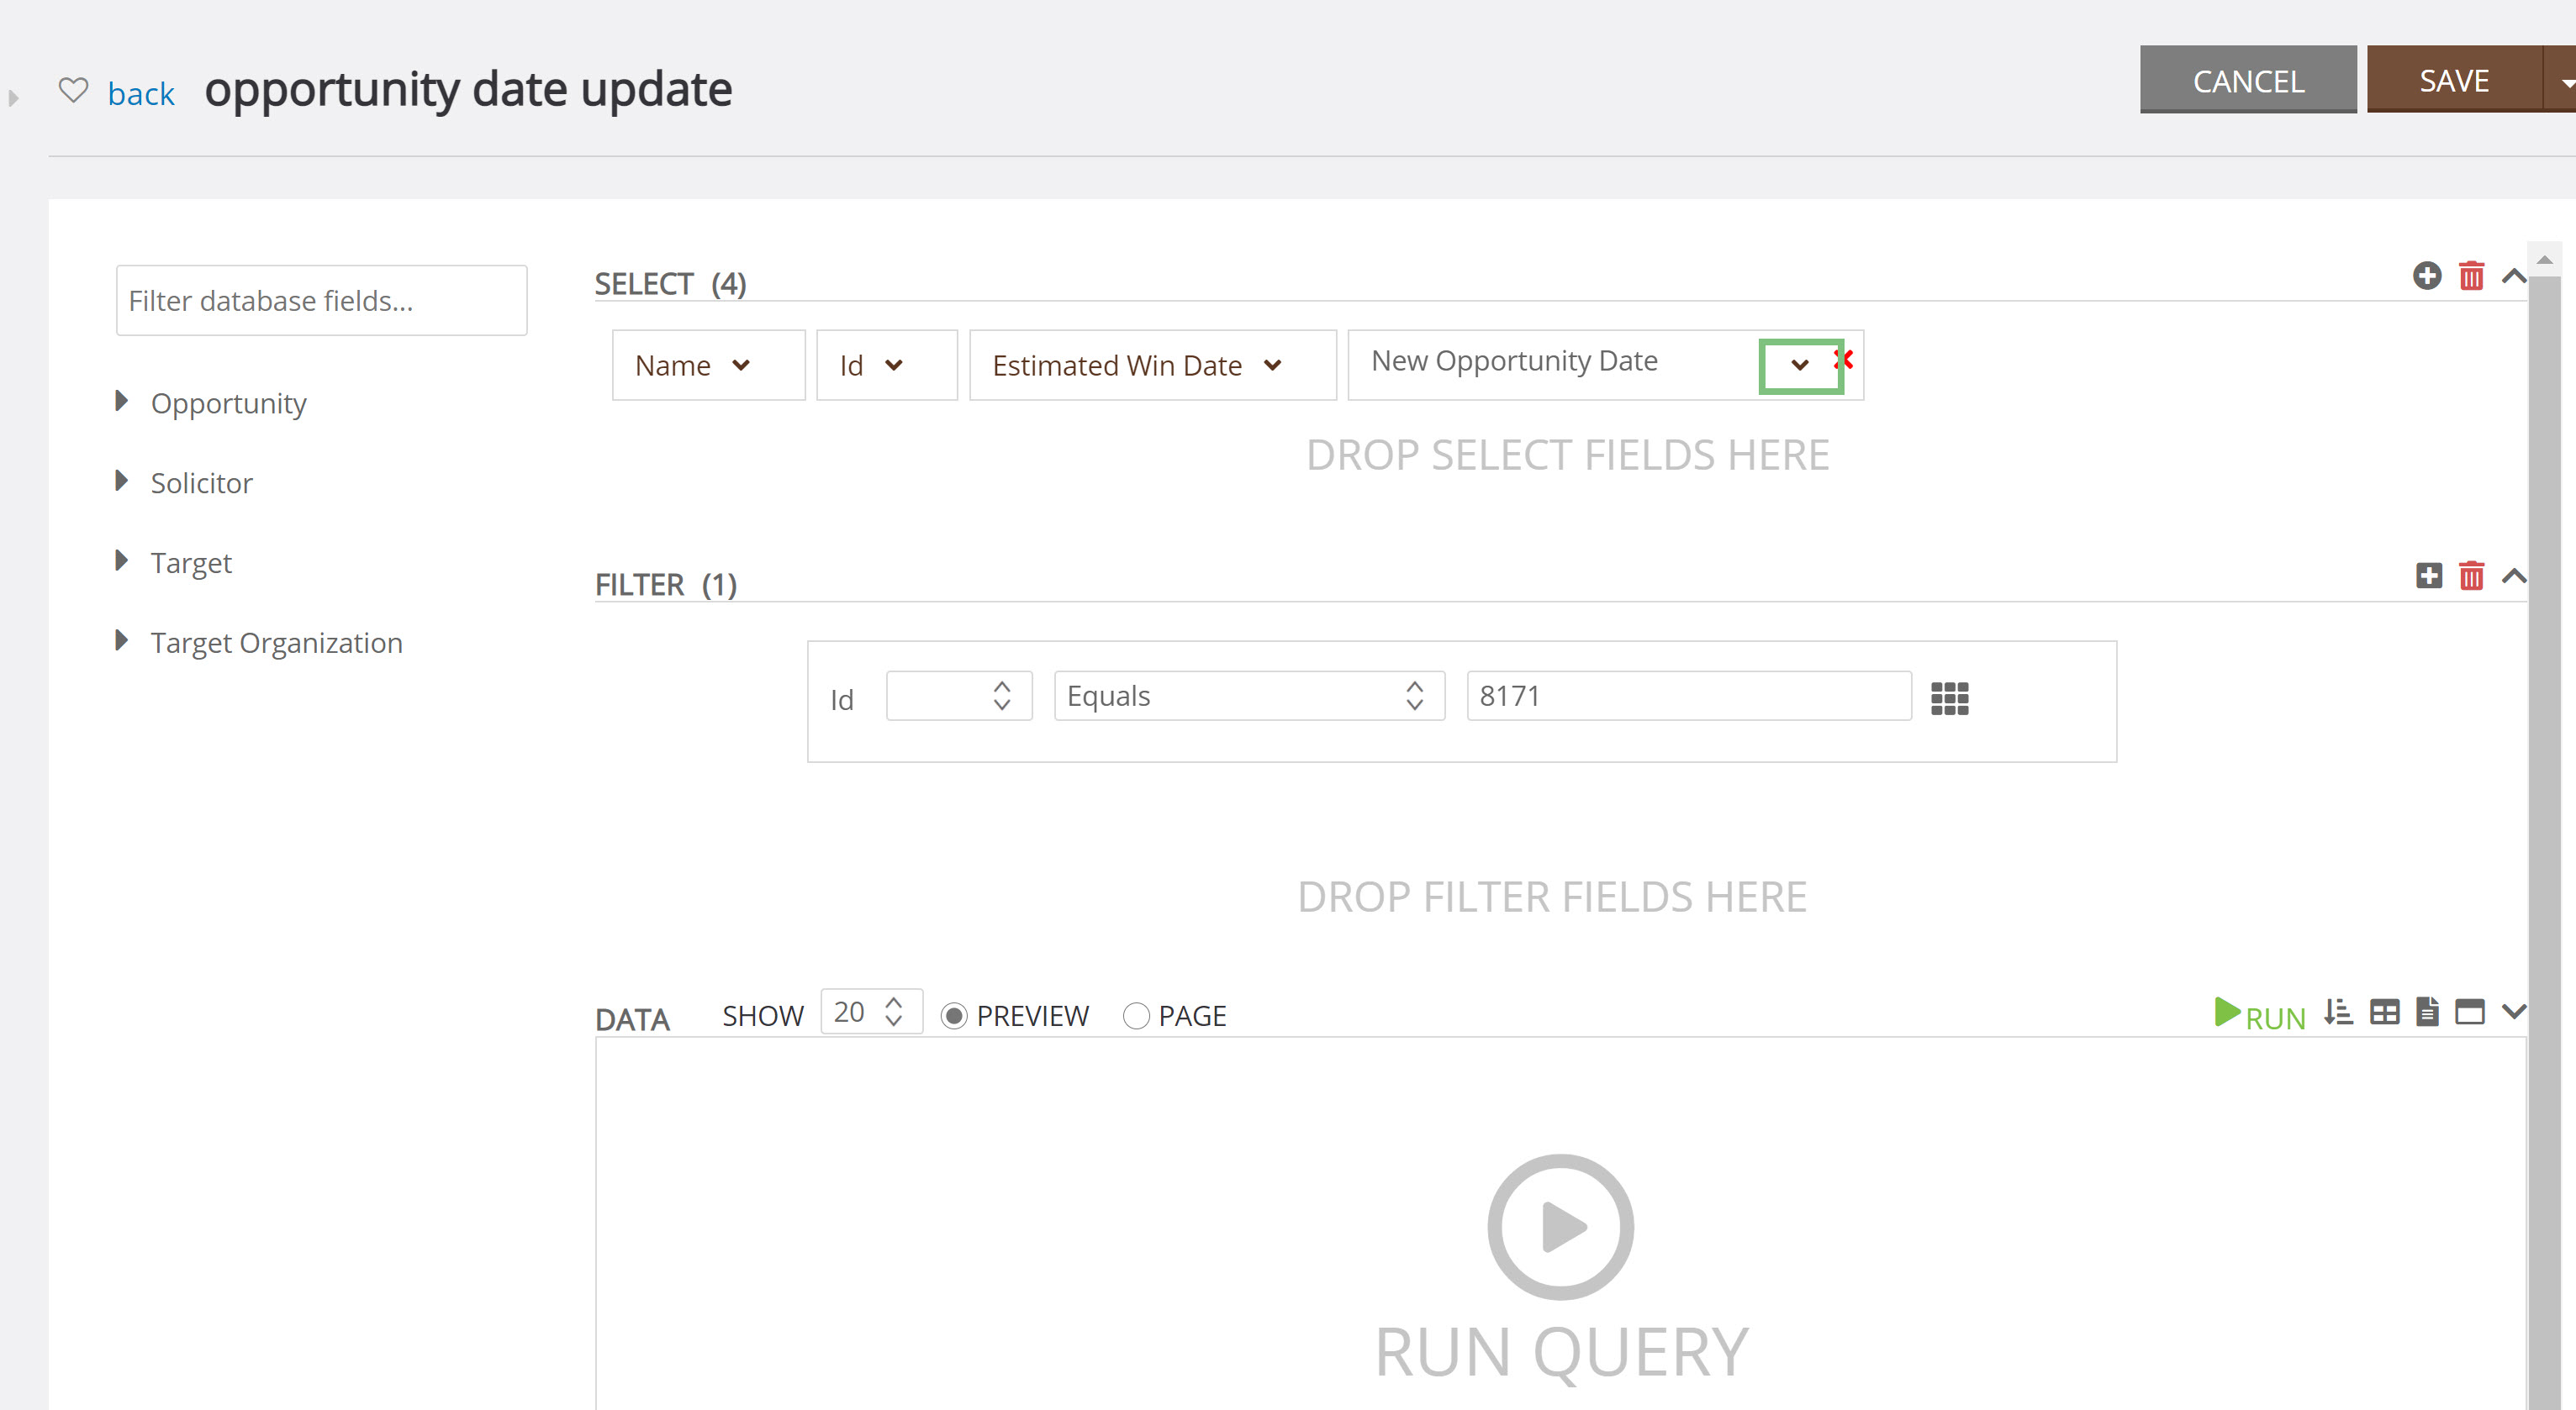2576x1410 pixels.
Task: Click the window panel icon
Action: tap(2470, 1013)
